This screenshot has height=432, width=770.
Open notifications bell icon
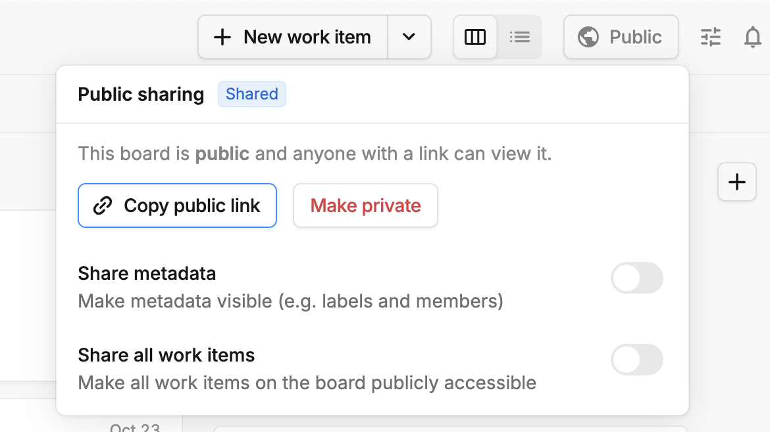coord(752,37)
